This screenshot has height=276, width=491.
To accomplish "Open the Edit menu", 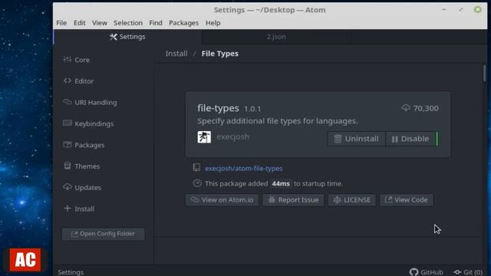I will point(80,23).
